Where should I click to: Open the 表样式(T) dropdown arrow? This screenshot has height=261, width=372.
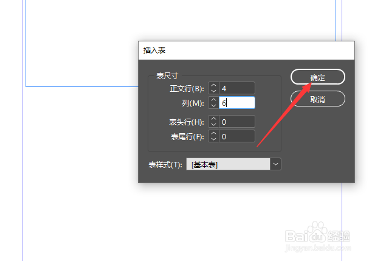coord(275,164)
